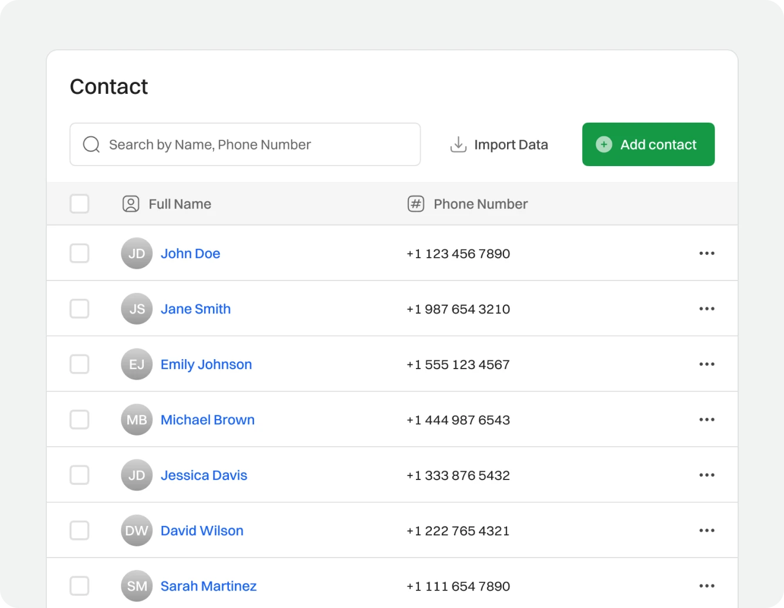The image size is (784, 608).
Task: Toggle the select-all checkbox in header
Action: [x=79, y=204]
